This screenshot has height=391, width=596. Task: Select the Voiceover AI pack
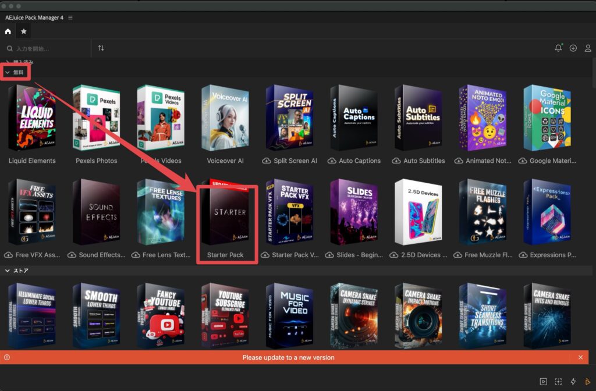225,118
